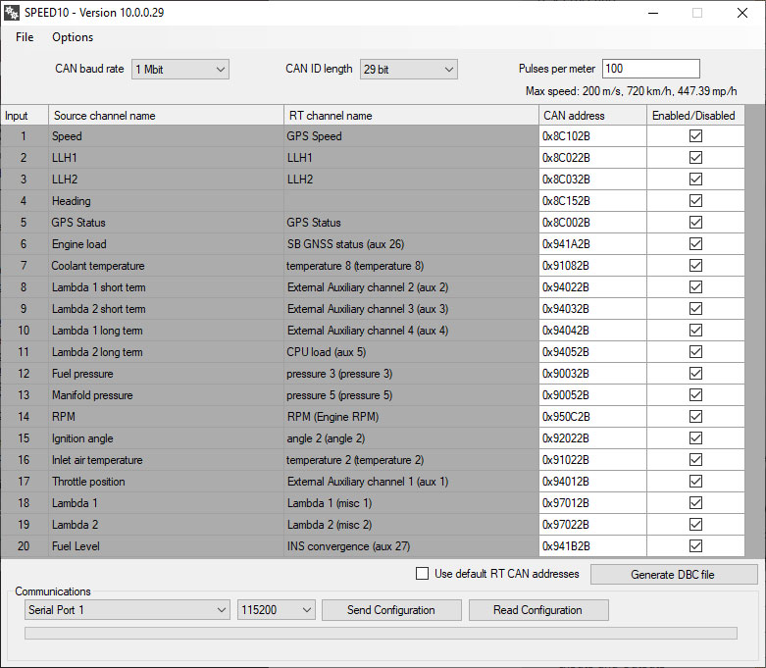Screen dimensions: 766x668
Task: Click Generate DBC file button
Action: tap(673, 575)
